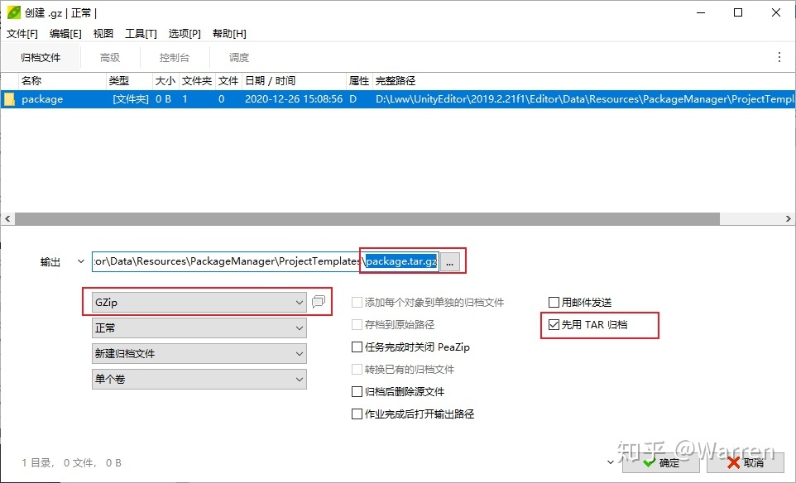Switch to the 归档文件 tab

pos(41,57)
